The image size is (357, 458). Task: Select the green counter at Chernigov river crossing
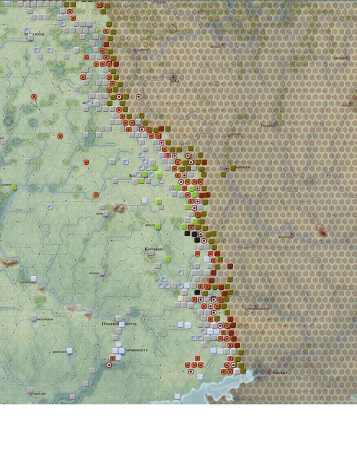(14, 187)
